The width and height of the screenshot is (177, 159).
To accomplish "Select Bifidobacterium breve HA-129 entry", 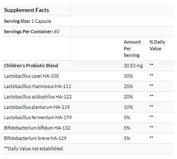I will [x=35, y=138].
